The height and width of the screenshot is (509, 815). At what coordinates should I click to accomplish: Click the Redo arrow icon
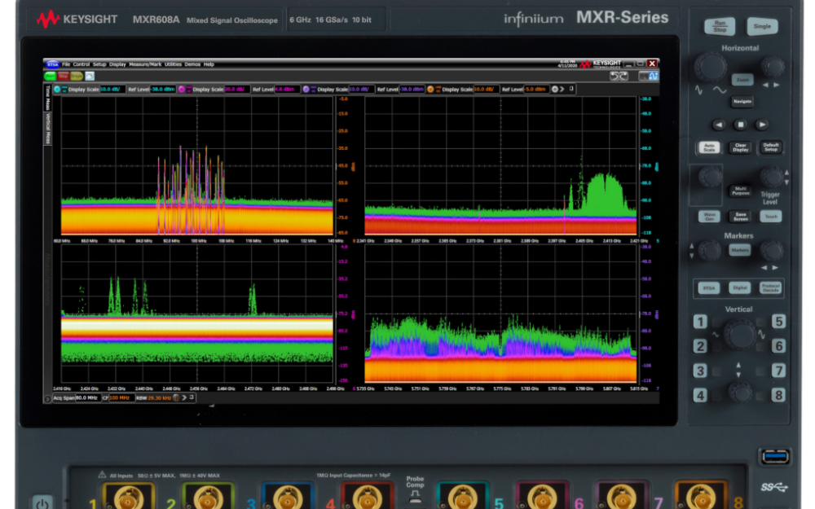point(623,77)
